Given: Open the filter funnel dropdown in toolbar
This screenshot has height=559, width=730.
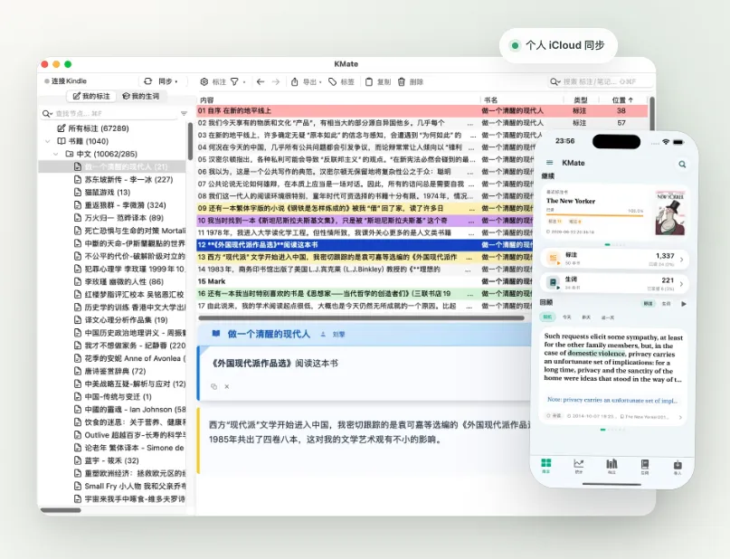Looking at the screenshot, I should (x=237, y=82).
